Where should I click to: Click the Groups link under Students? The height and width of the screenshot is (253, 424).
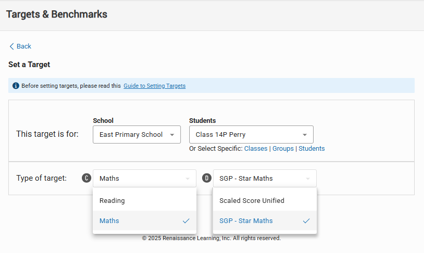pos(283,149)
